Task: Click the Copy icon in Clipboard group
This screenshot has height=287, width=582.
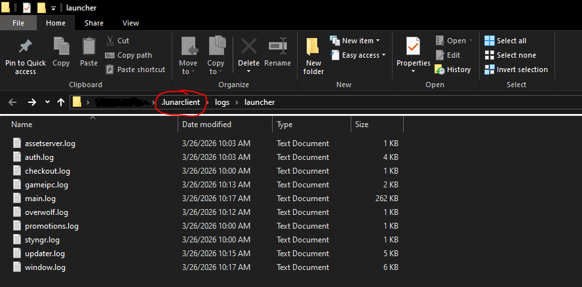Action: pyautogui.click(x=61, y=47)
